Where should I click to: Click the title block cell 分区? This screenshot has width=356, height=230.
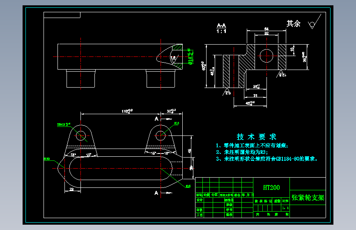click(x=214, y=195)
